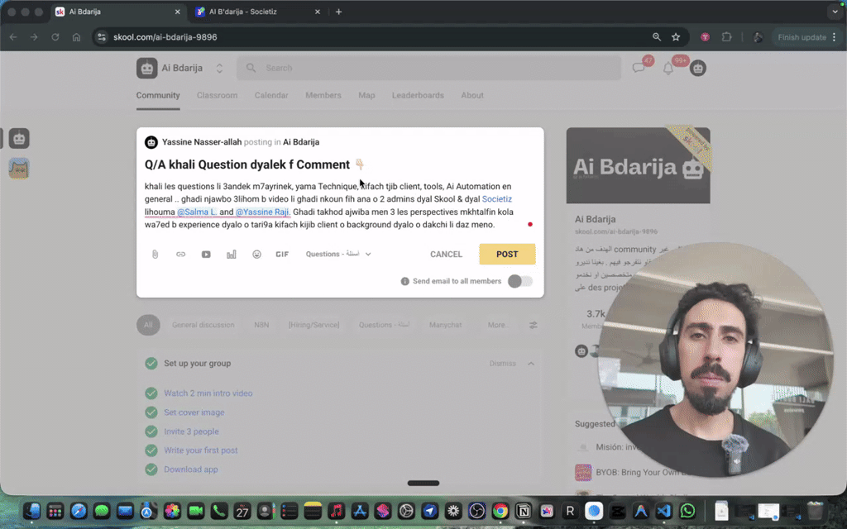The image size is (847, 529).
Task: Click the yellow POST button
Action: pyautogui.click(x=507, y=255)
